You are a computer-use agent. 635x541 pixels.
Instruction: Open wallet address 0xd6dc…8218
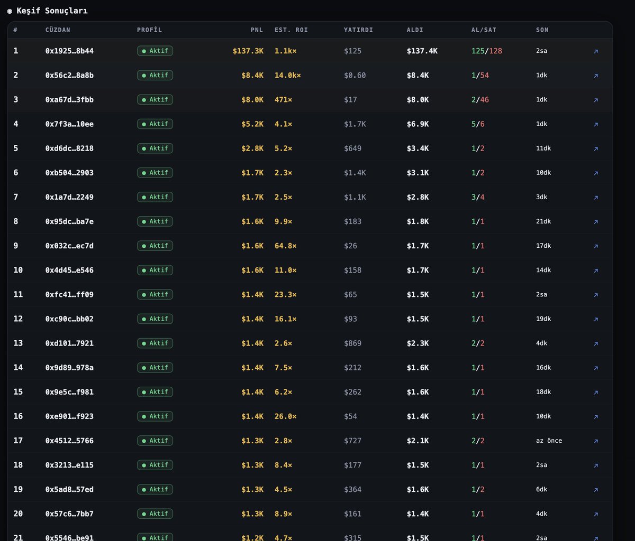[x=69, y=148]
